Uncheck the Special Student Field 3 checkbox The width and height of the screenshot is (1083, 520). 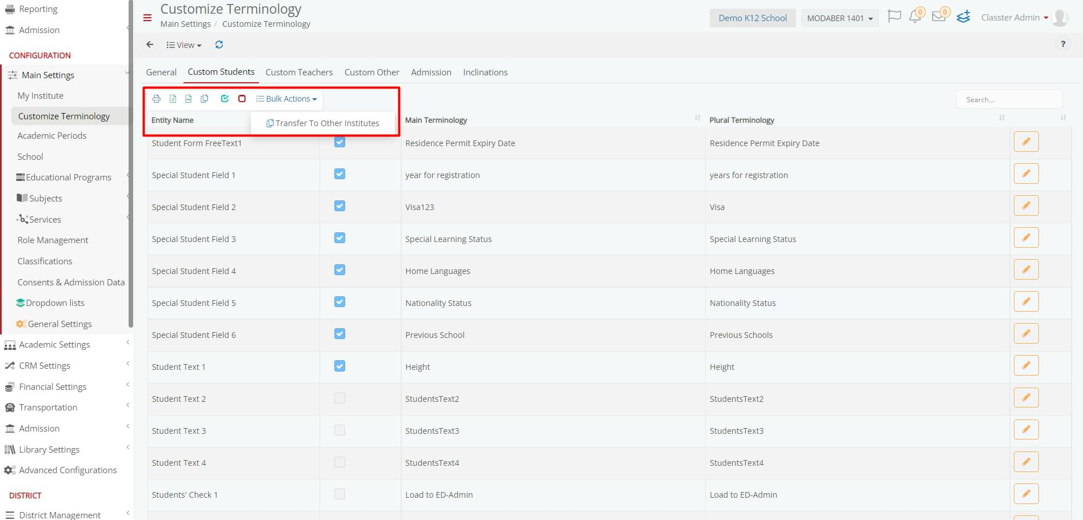coord(339,238)
